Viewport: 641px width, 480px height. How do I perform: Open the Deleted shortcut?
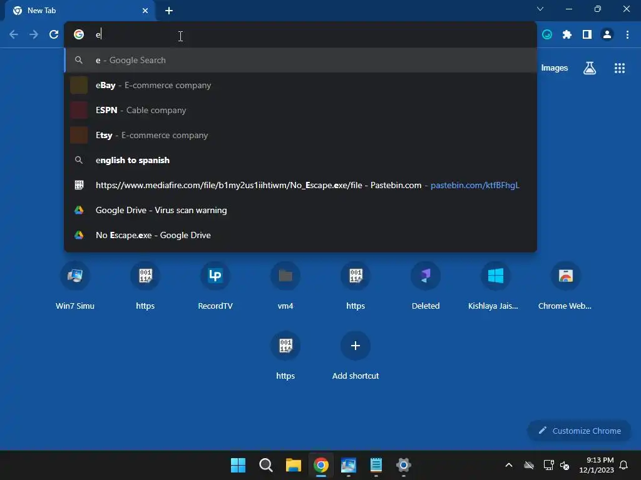click(426, 285)
